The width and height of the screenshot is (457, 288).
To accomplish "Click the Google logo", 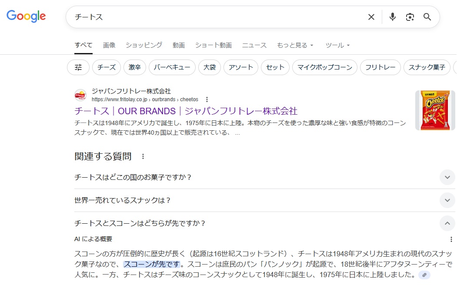I will (26, 17).
